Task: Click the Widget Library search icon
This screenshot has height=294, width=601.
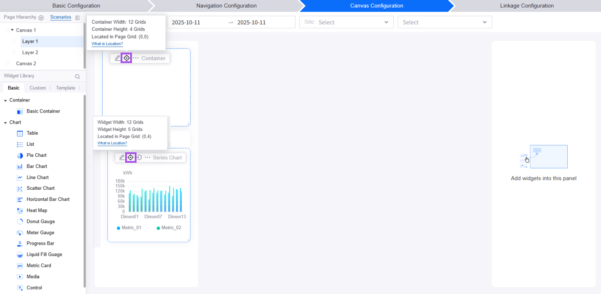Action: click(77, 76)
